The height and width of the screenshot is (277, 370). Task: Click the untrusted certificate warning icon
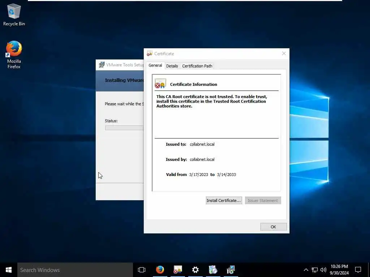(x=160, y=84)
